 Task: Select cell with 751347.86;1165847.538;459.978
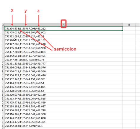[x=64, y=60]
